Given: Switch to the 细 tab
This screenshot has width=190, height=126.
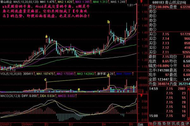Looking at the screenshot, I should point(150,124).
